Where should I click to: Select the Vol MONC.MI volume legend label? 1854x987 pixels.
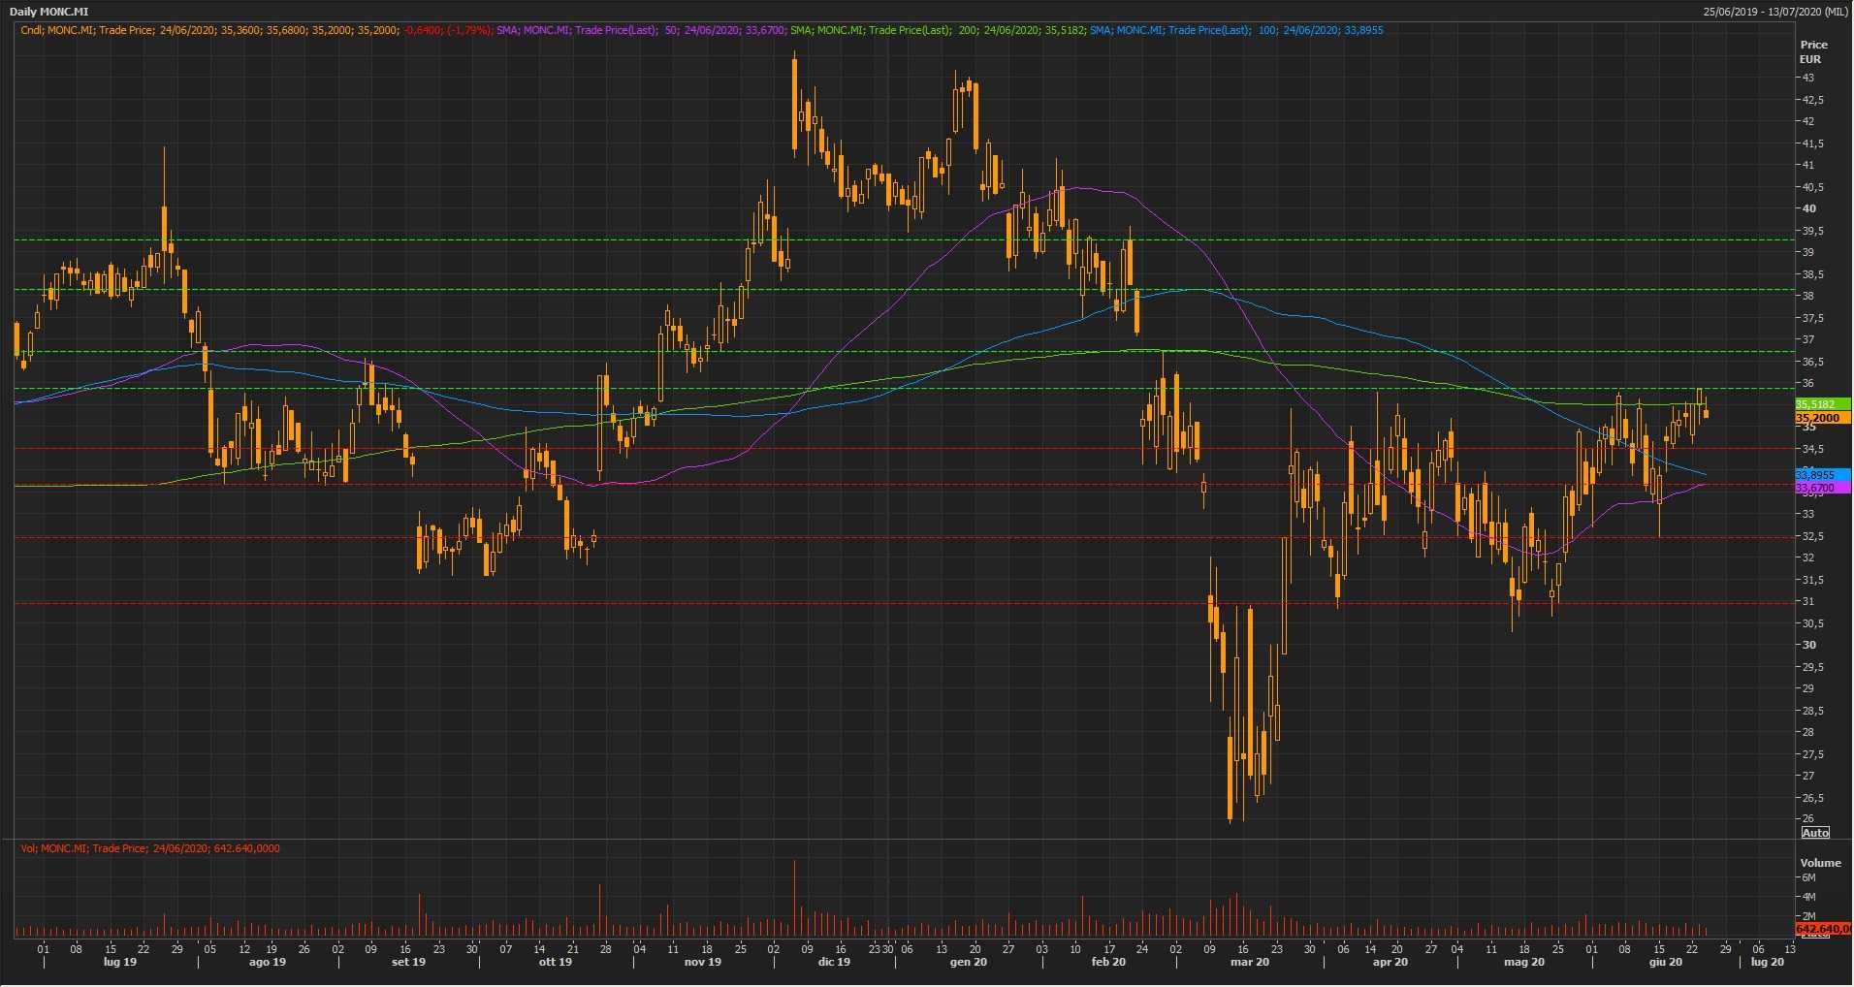pyautogui.click(x=150, y=849)
